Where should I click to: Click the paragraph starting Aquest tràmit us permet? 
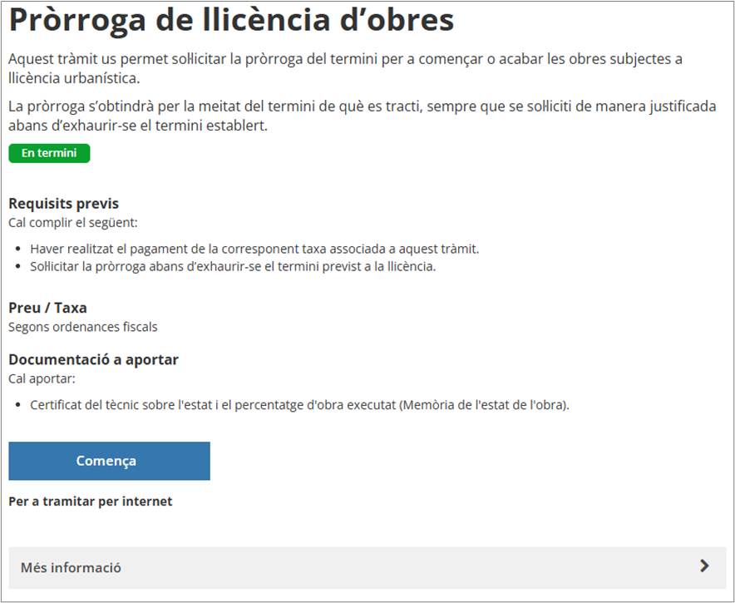[344, 60]
